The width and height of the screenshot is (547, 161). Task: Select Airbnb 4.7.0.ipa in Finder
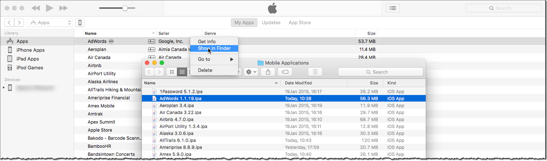[284, 120]
